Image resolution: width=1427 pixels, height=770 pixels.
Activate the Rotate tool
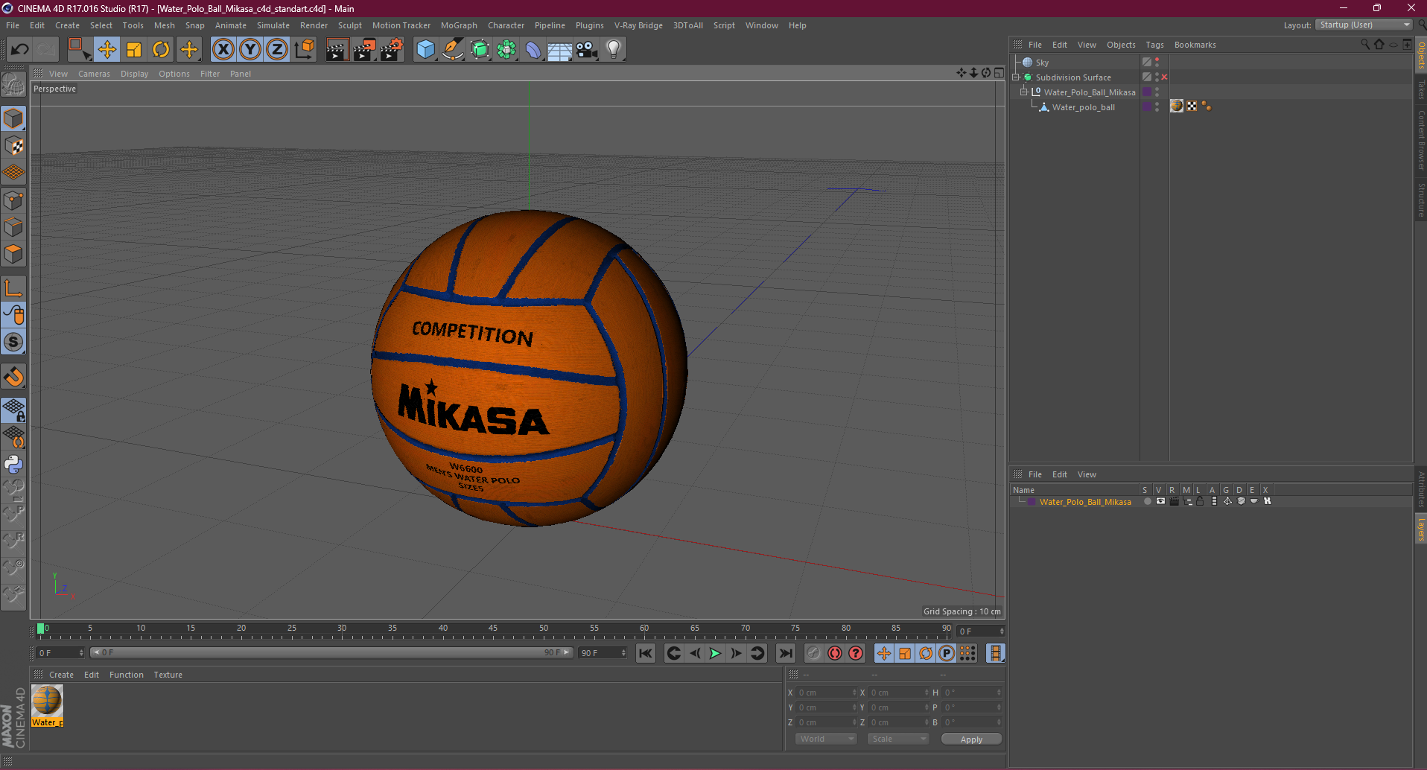pos(161,50)
